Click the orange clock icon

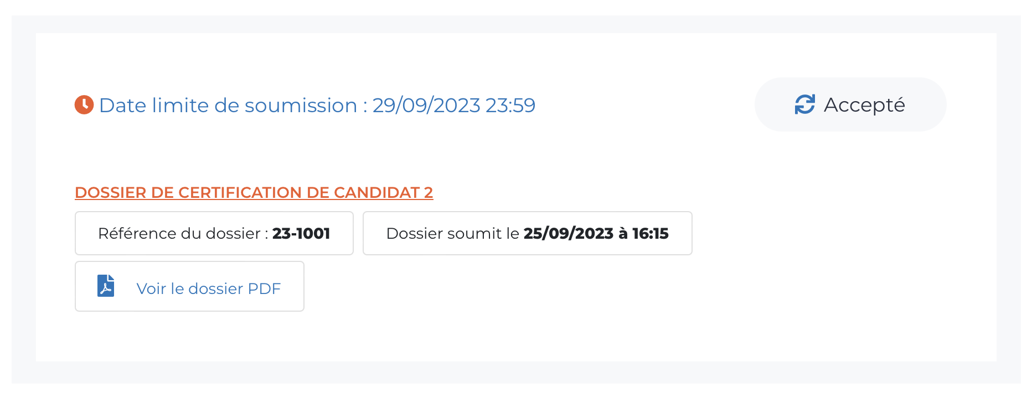coord(84,104)
